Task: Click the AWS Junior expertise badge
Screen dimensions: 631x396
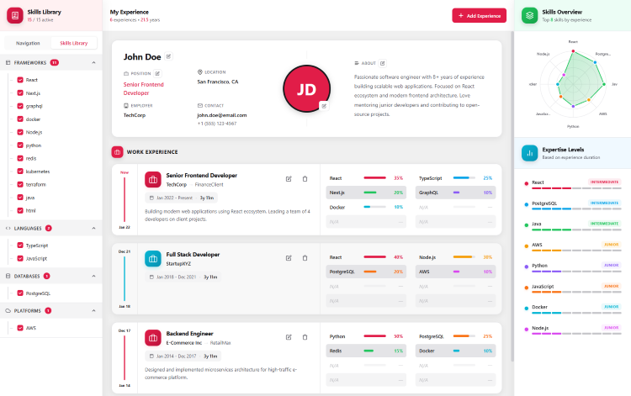Action: click(x=612, y=245)
